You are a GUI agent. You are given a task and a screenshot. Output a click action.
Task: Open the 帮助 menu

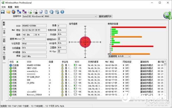(17, 7)
